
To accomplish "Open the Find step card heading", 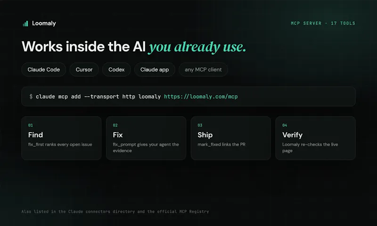I will (36, 135).
